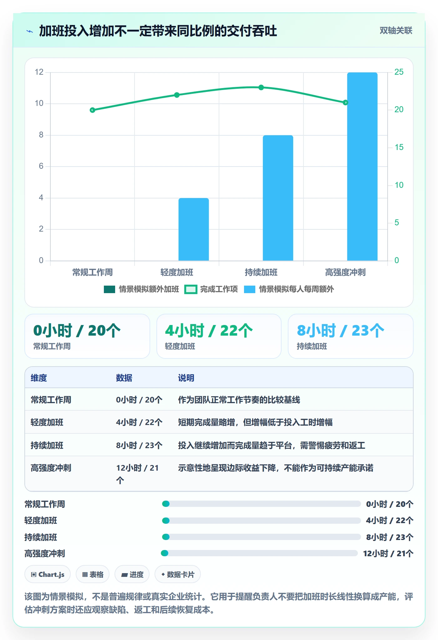Click description starting 投入继续增加而完成量趋于平台
This screenshot has height=640, width=438.
point(272,445)
